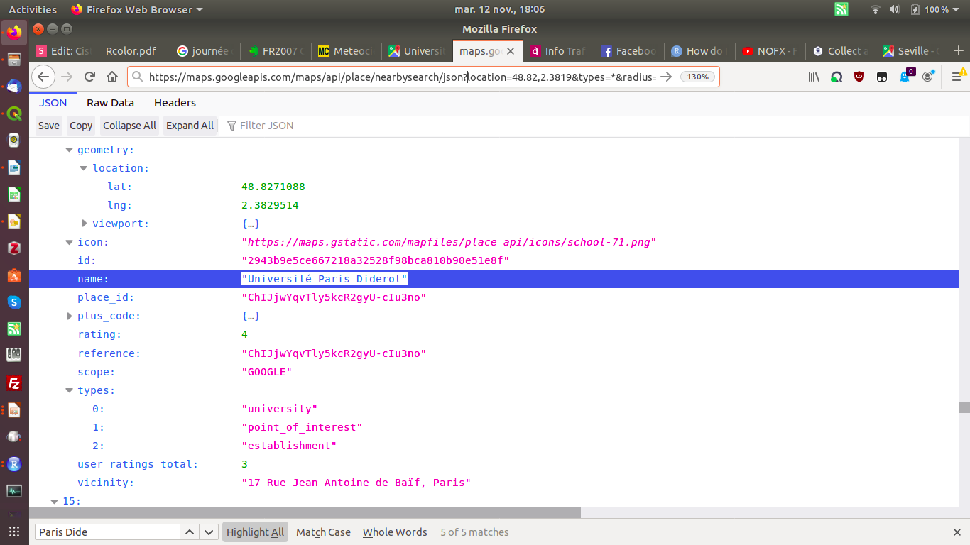Screen dimensions: 970x545
Task: Open a new tab with plus button
Action: click(959, 51)
